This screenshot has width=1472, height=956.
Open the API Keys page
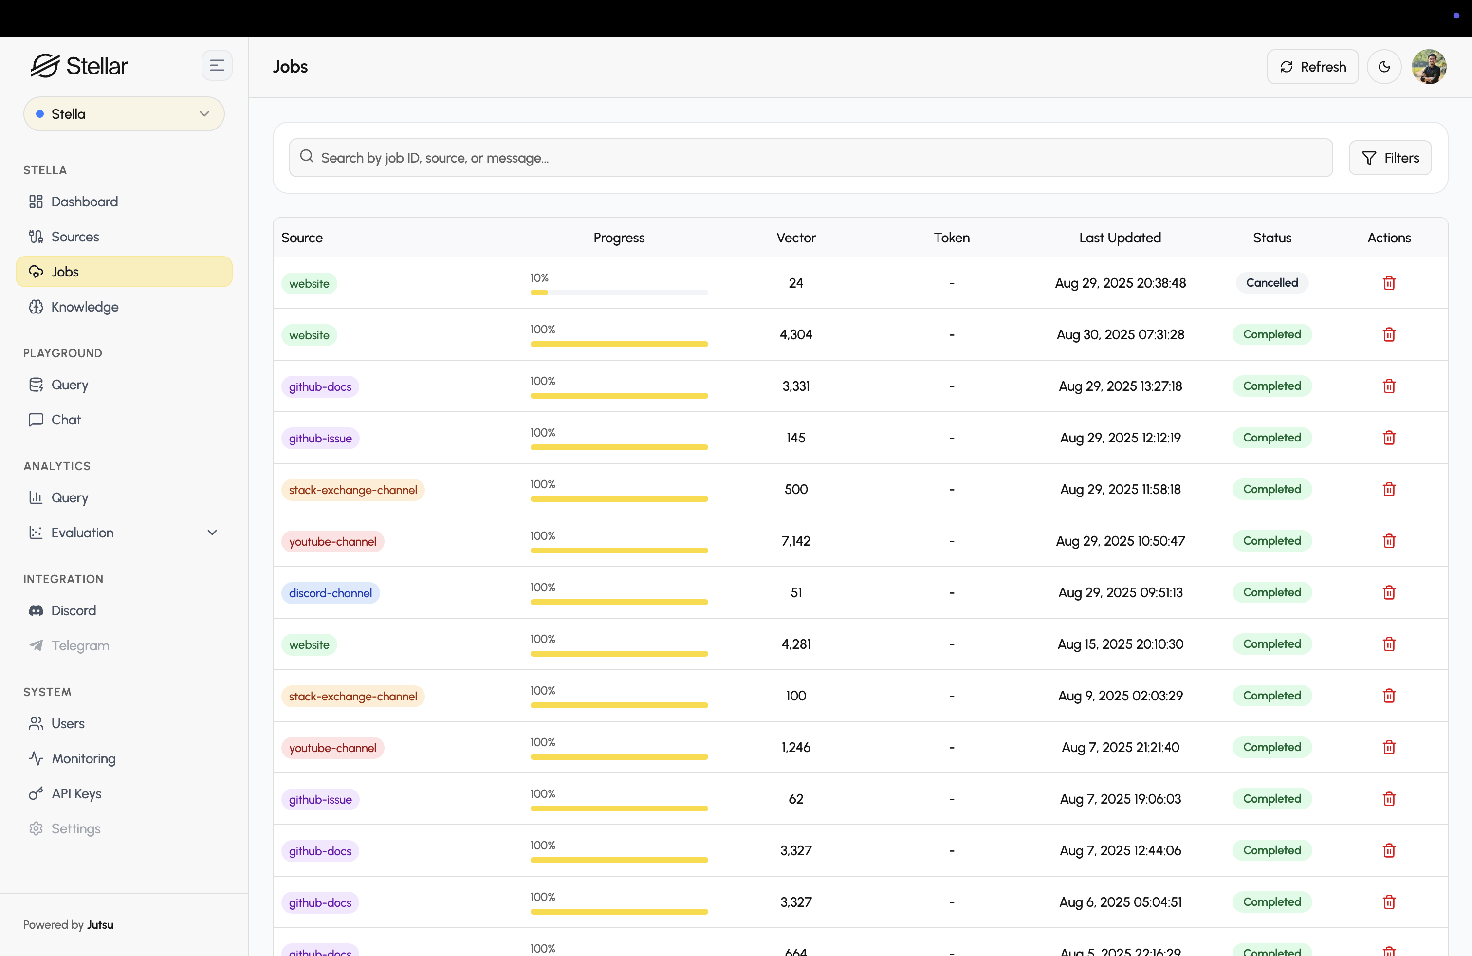tap(76, 793)
